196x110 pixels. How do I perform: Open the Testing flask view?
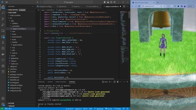click(x=3, y=42)
